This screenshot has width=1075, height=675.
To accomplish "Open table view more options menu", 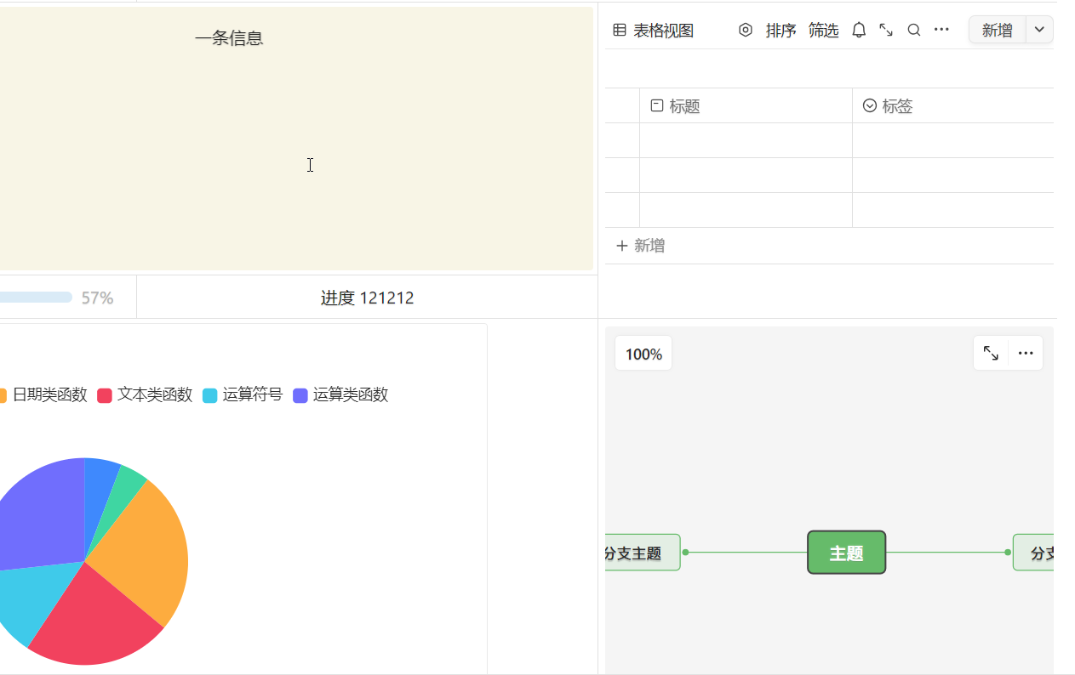I will [x=941, y=30].
